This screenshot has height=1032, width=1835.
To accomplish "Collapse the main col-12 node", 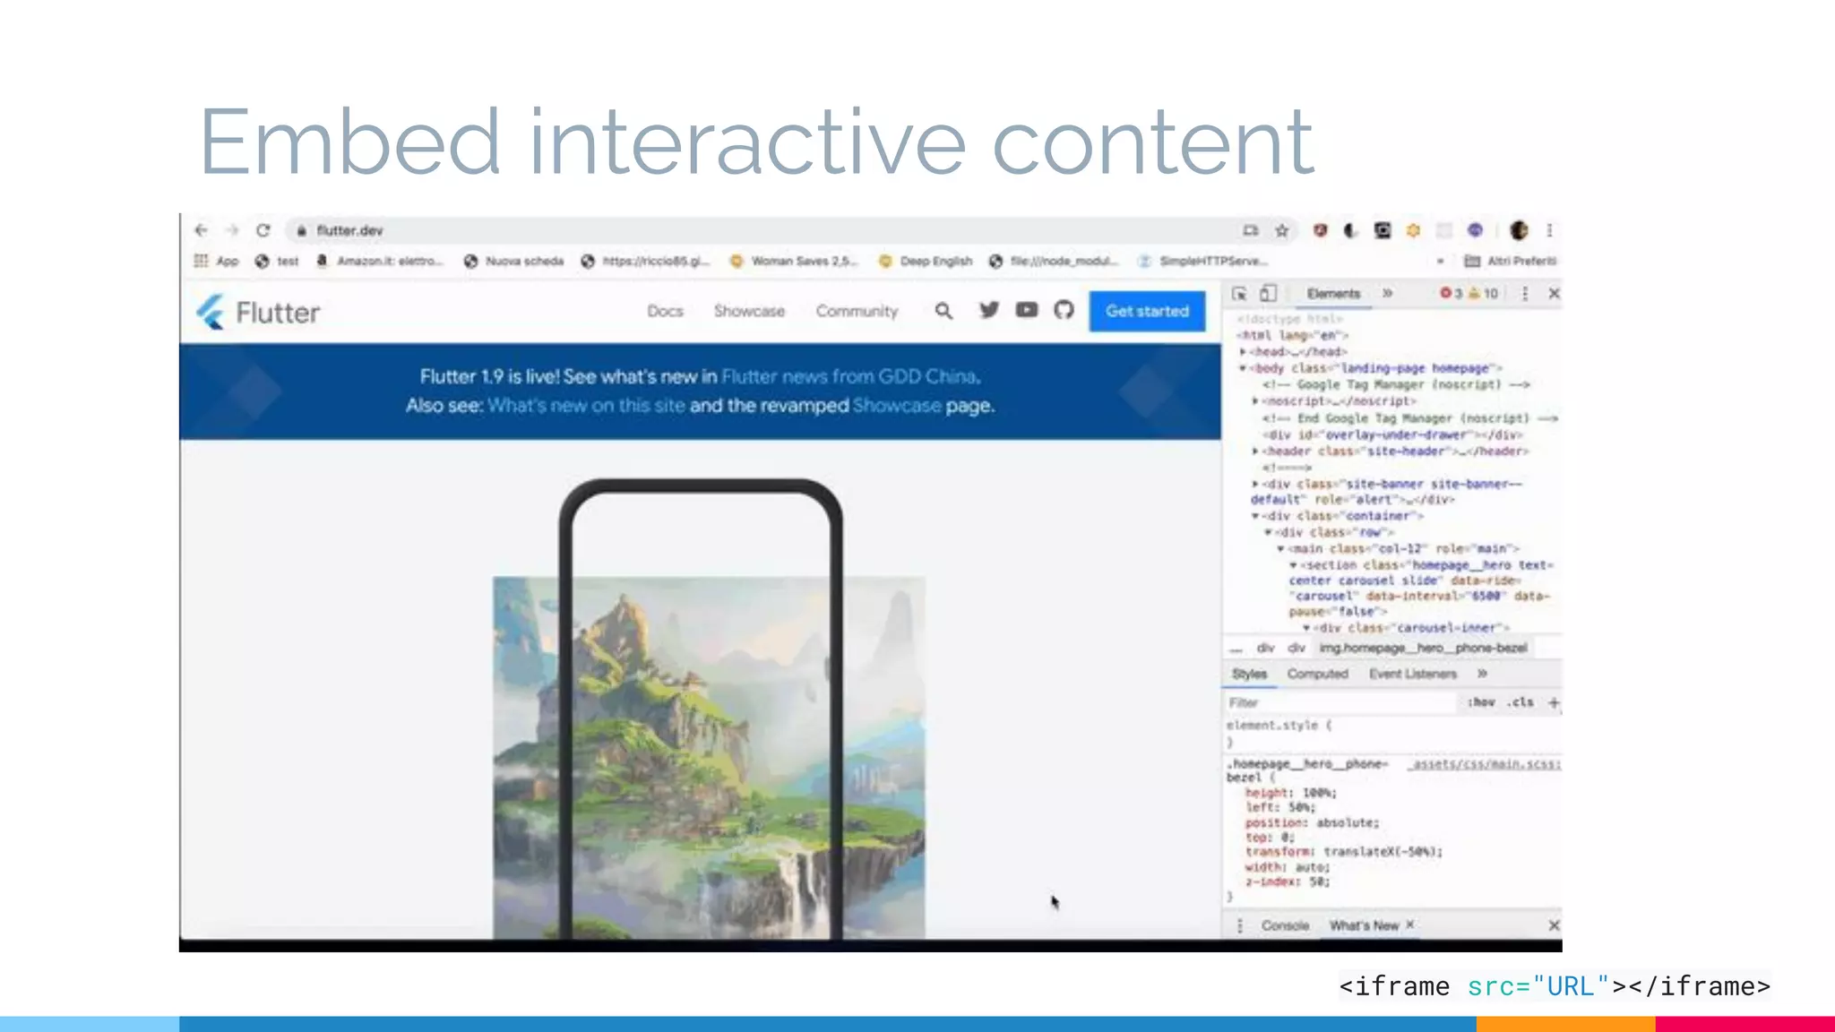I will pos(1280,548).
